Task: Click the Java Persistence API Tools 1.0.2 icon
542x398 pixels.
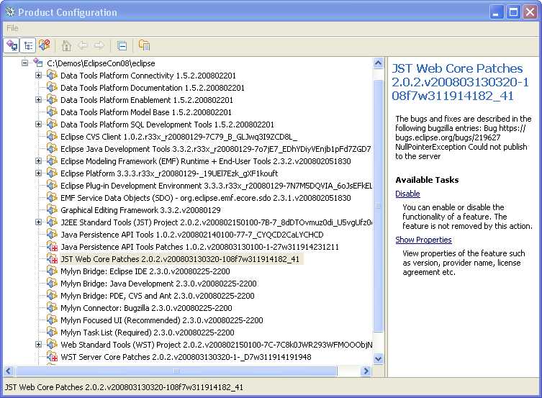Action: point(52,234)
